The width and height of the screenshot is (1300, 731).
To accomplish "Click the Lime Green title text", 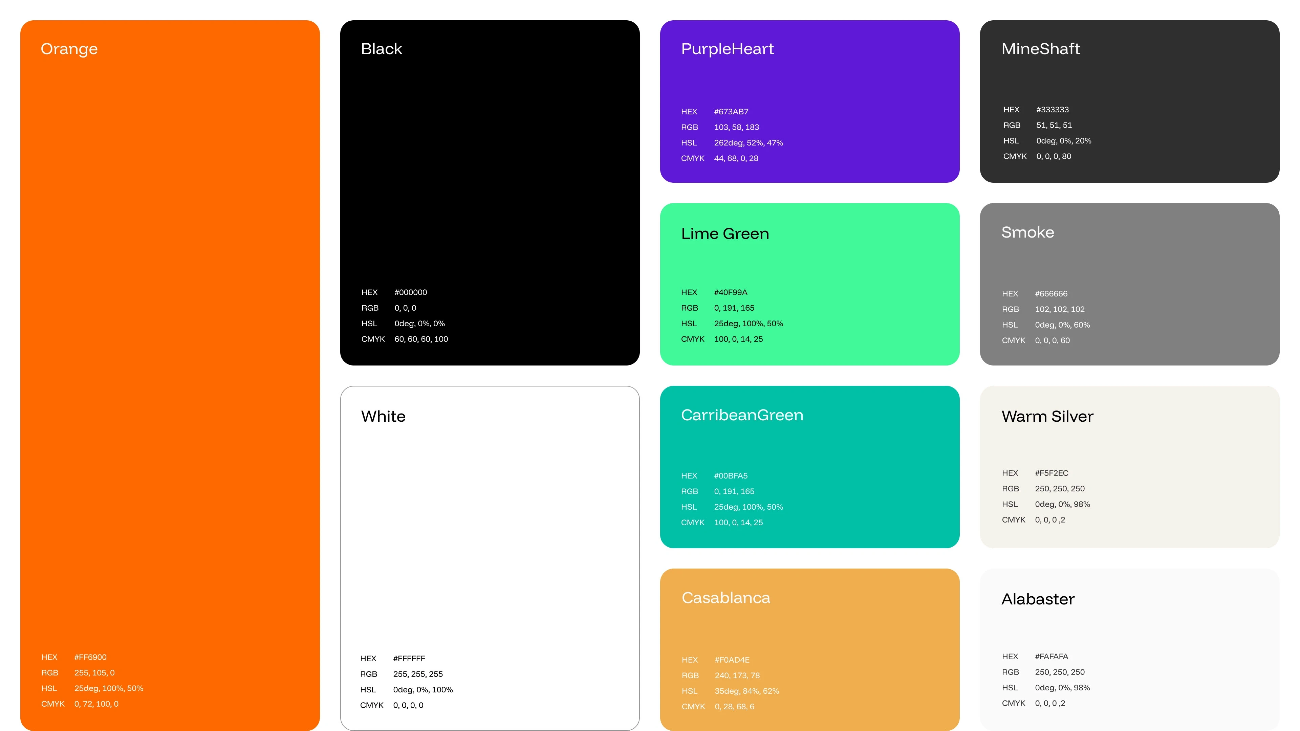I will coord(725,234).
